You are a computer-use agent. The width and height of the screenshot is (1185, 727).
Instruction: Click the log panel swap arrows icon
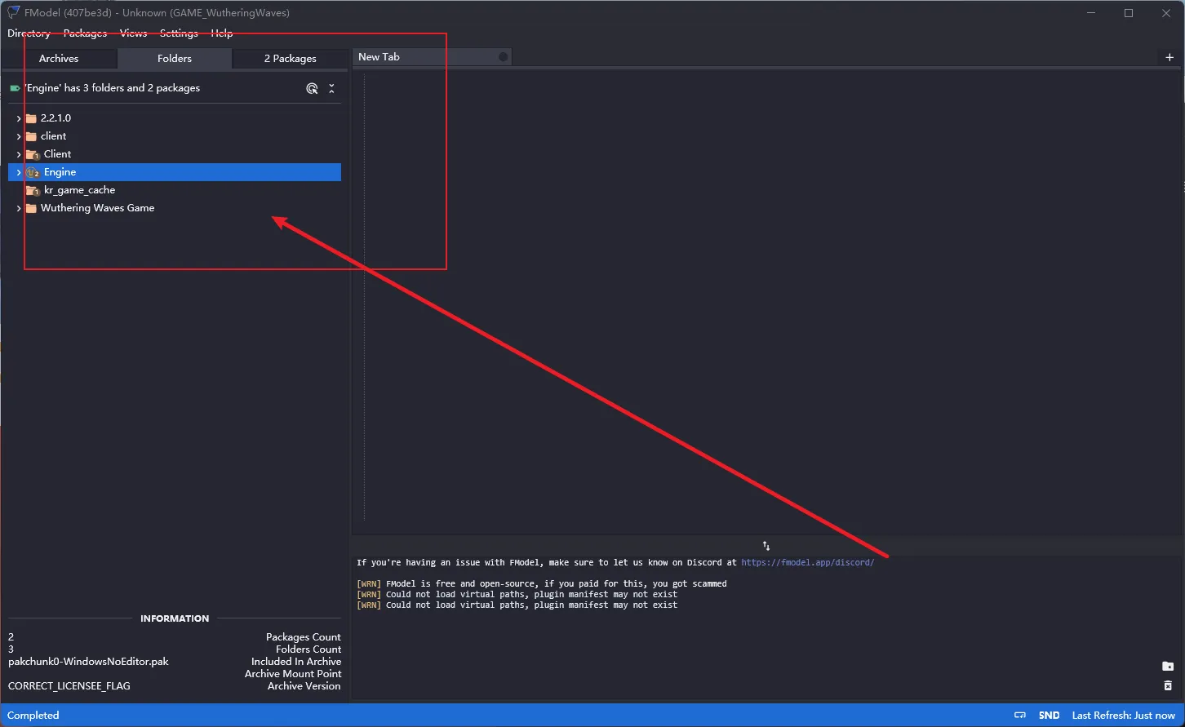click(x=766, y=546)
